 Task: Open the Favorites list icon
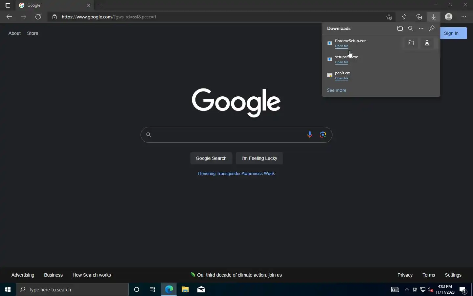405,17
